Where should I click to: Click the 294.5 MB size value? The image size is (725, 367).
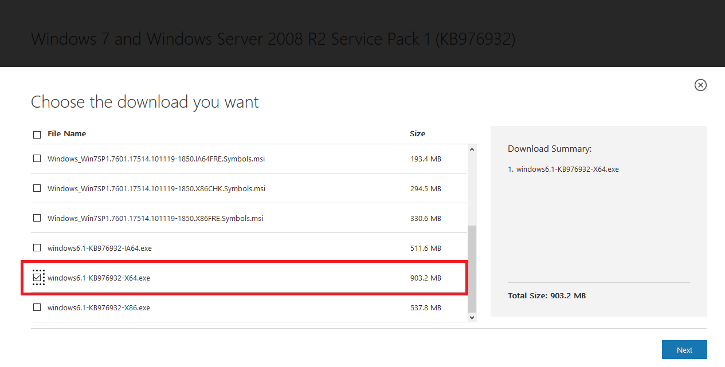coord(426,188)
